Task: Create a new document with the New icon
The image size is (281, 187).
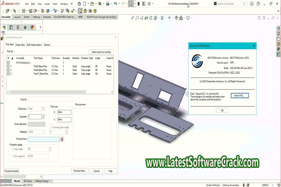Action: coord(84,4)
